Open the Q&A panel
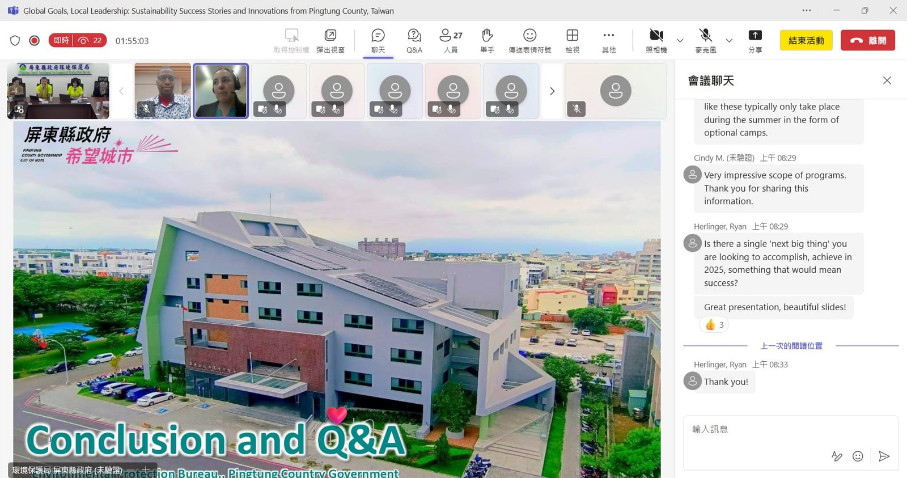907x478 pixels. [414, 41]
